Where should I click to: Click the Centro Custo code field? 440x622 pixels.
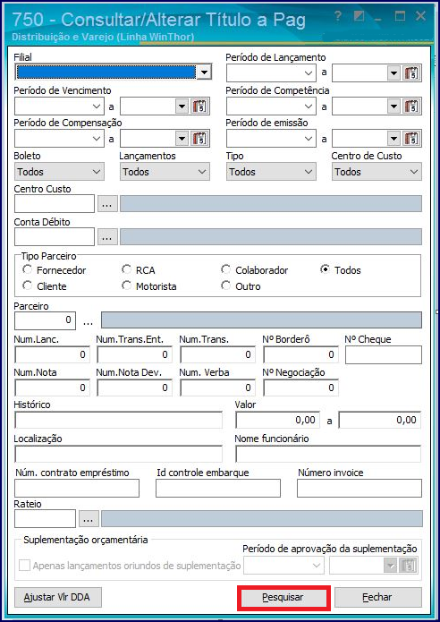(55, 204)
